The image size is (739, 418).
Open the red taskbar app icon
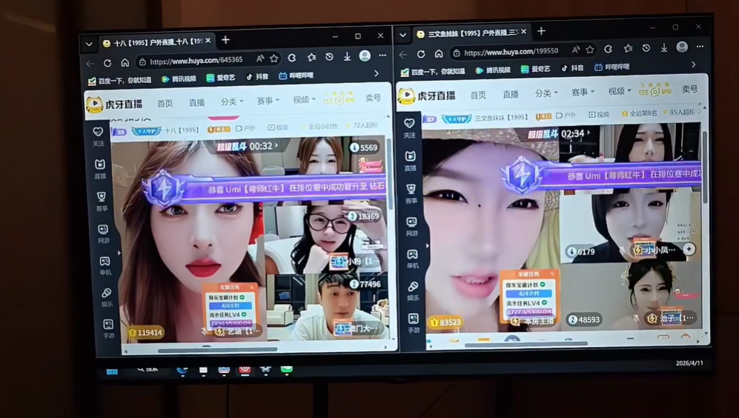tap(245, 370)
